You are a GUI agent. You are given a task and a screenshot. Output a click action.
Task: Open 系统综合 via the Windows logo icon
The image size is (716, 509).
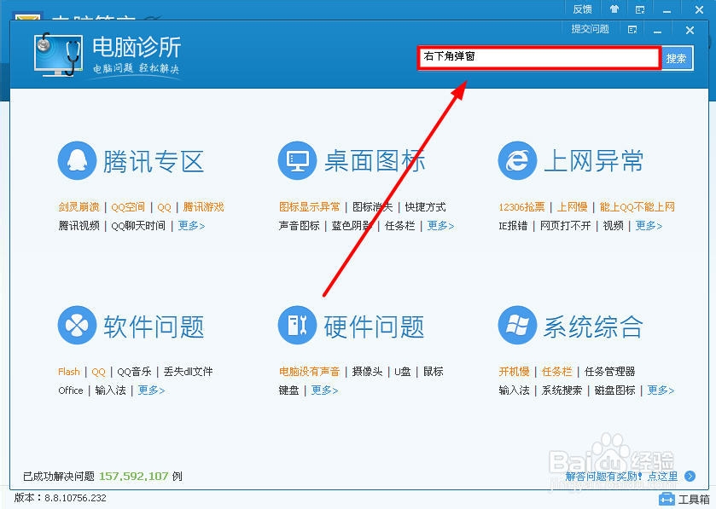tap(517, 325)
